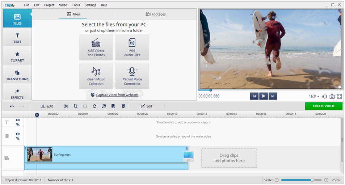
Task: Click the timeline playhead marker
Action: (37, 115)
